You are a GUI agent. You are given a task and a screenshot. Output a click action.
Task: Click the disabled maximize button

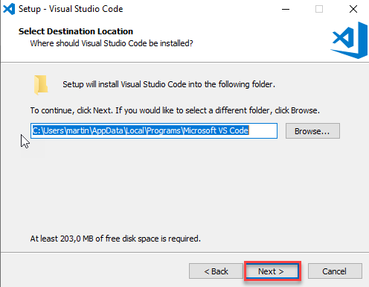coord(319,10)
